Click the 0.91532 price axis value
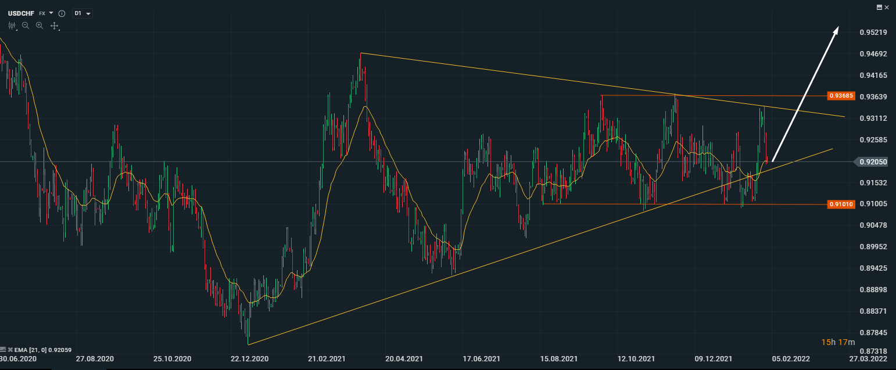Screen dimensions: 896x370 (x=873, y=183)
